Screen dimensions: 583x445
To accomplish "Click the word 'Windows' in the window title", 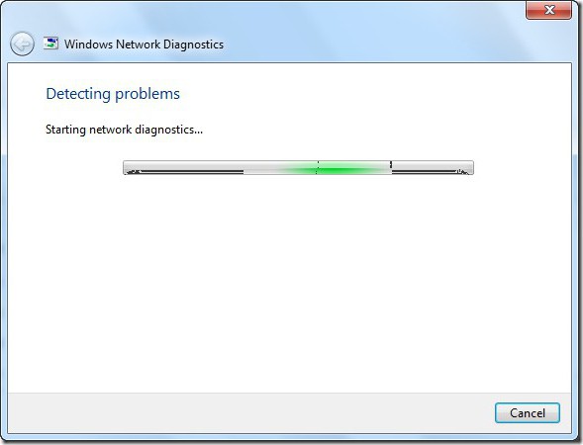I will [88, 44].
